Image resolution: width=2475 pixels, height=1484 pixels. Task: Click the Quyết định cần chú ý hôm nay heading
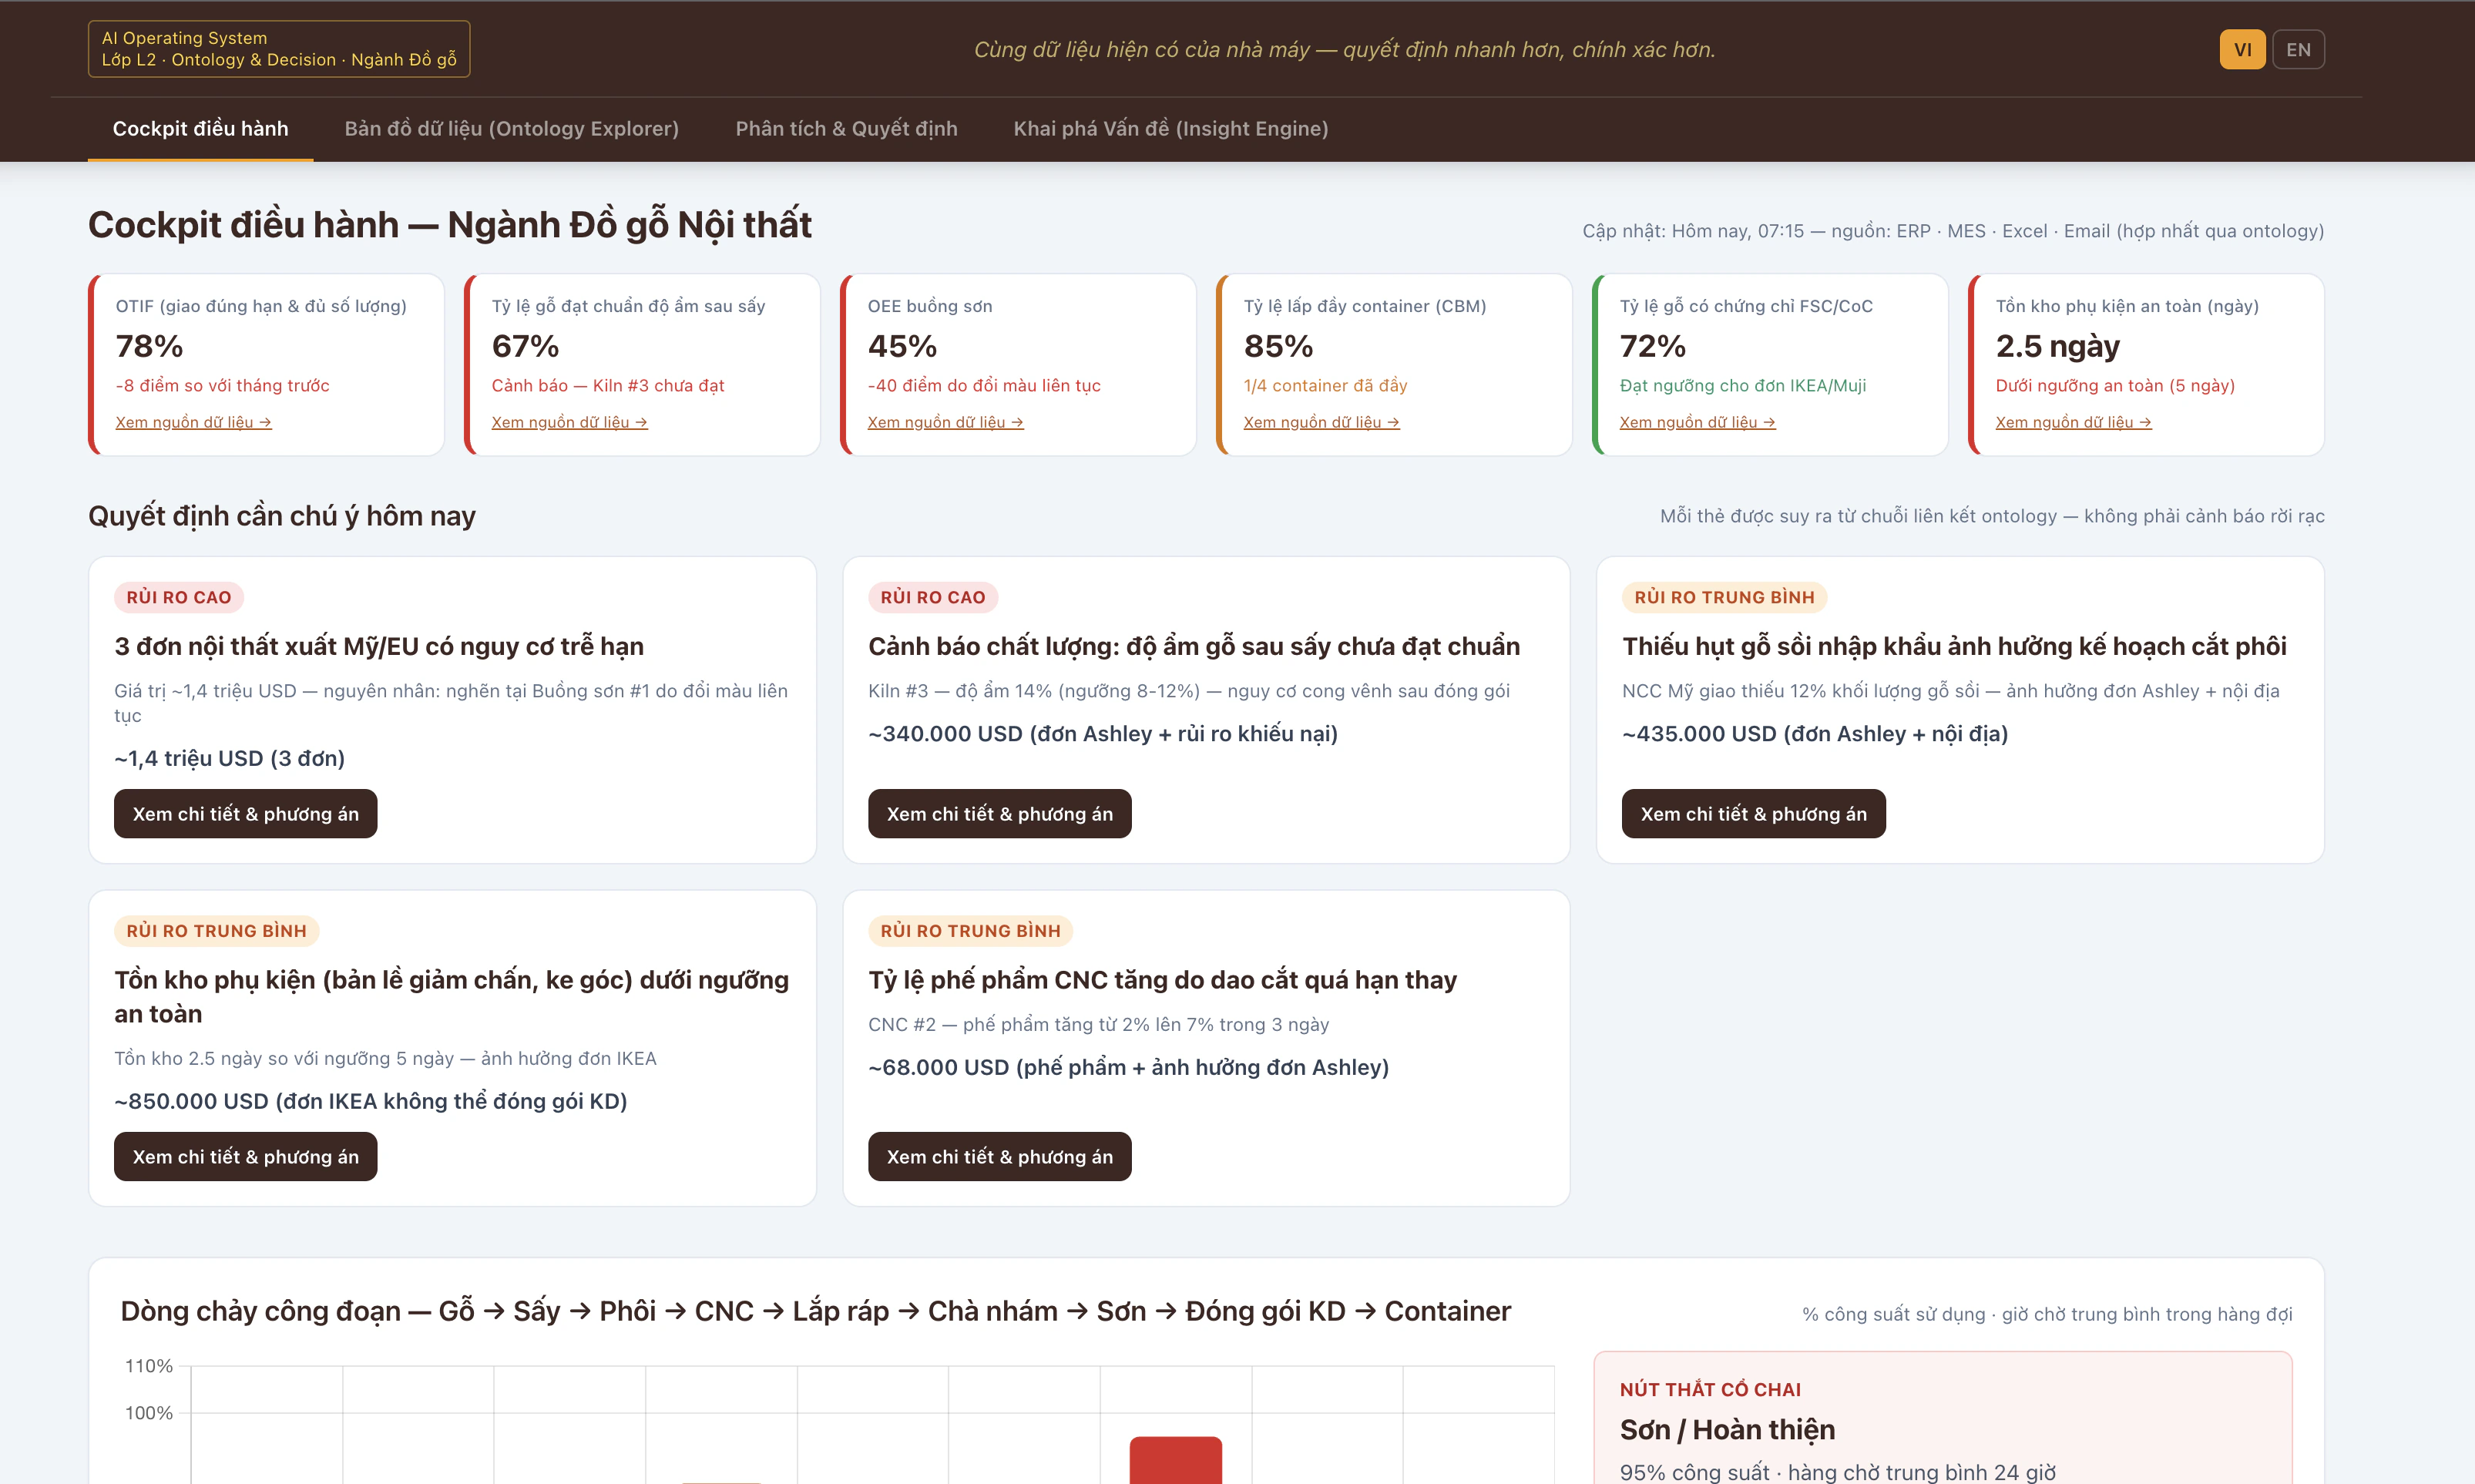282,516
